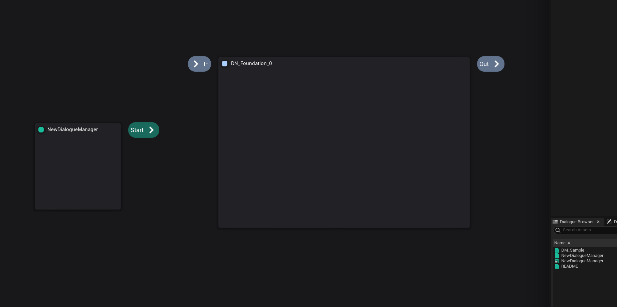Select the first NewDialogueManager asset entry
Image resolution: width=617 pixels, height=307 pixels.
[582, 256]
